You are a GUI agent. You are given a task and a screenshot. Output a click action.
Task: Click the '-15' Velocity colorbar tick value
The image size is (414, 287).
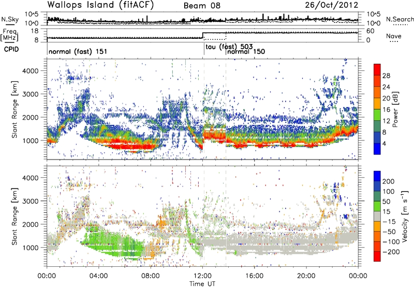[x=389, y=222]
